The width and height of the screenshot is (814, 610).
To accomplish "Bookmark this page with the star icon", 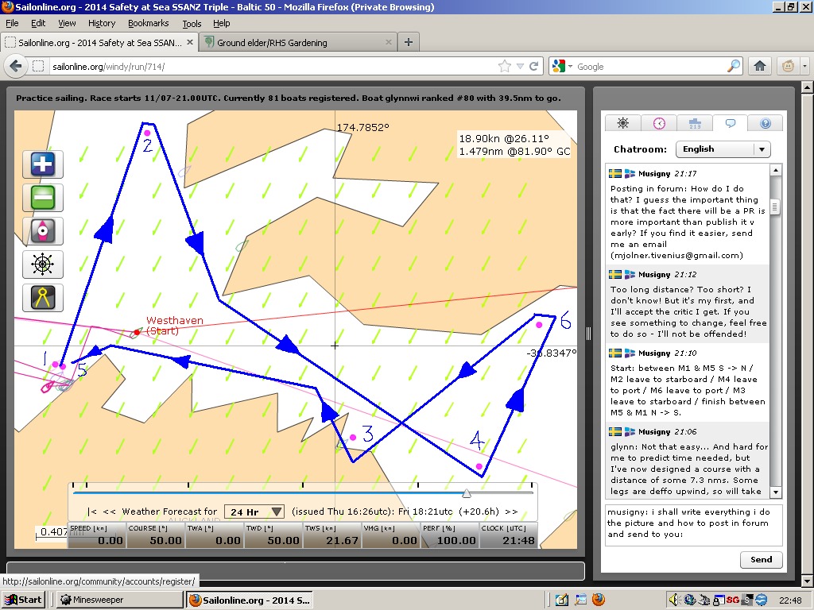I will [504, 67].
